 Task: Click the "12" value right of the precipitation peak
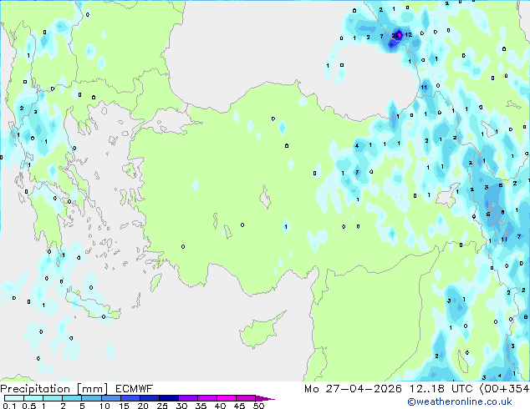point(408,34)
